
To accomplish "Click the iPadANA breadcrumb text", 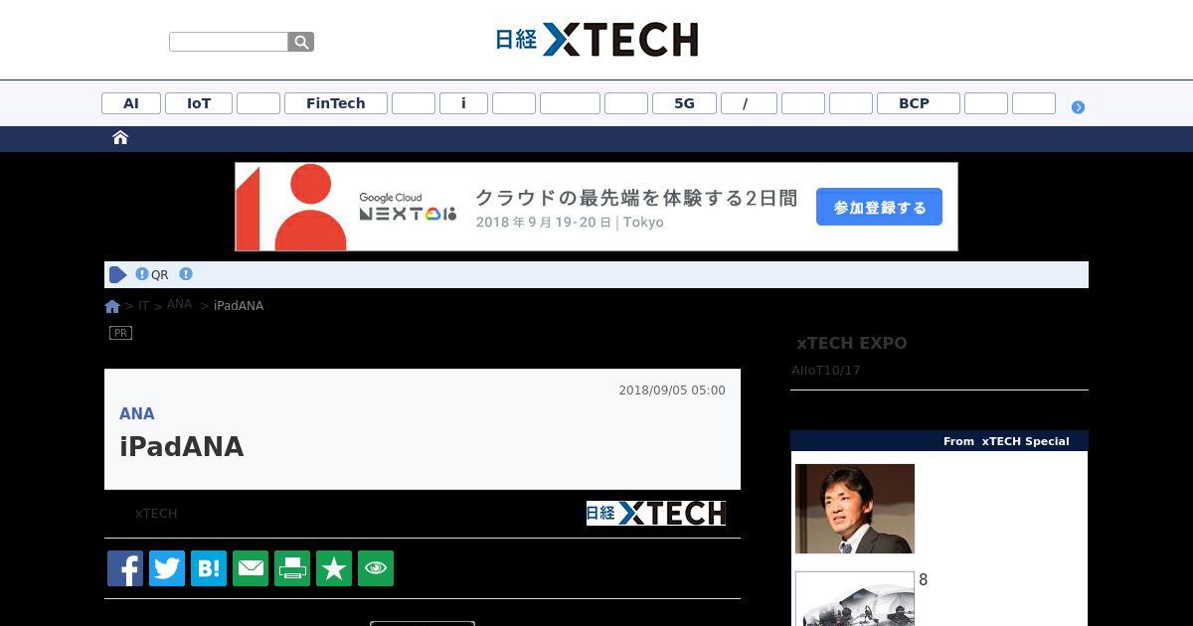I will pyautogui.click(x=239, y=306).
